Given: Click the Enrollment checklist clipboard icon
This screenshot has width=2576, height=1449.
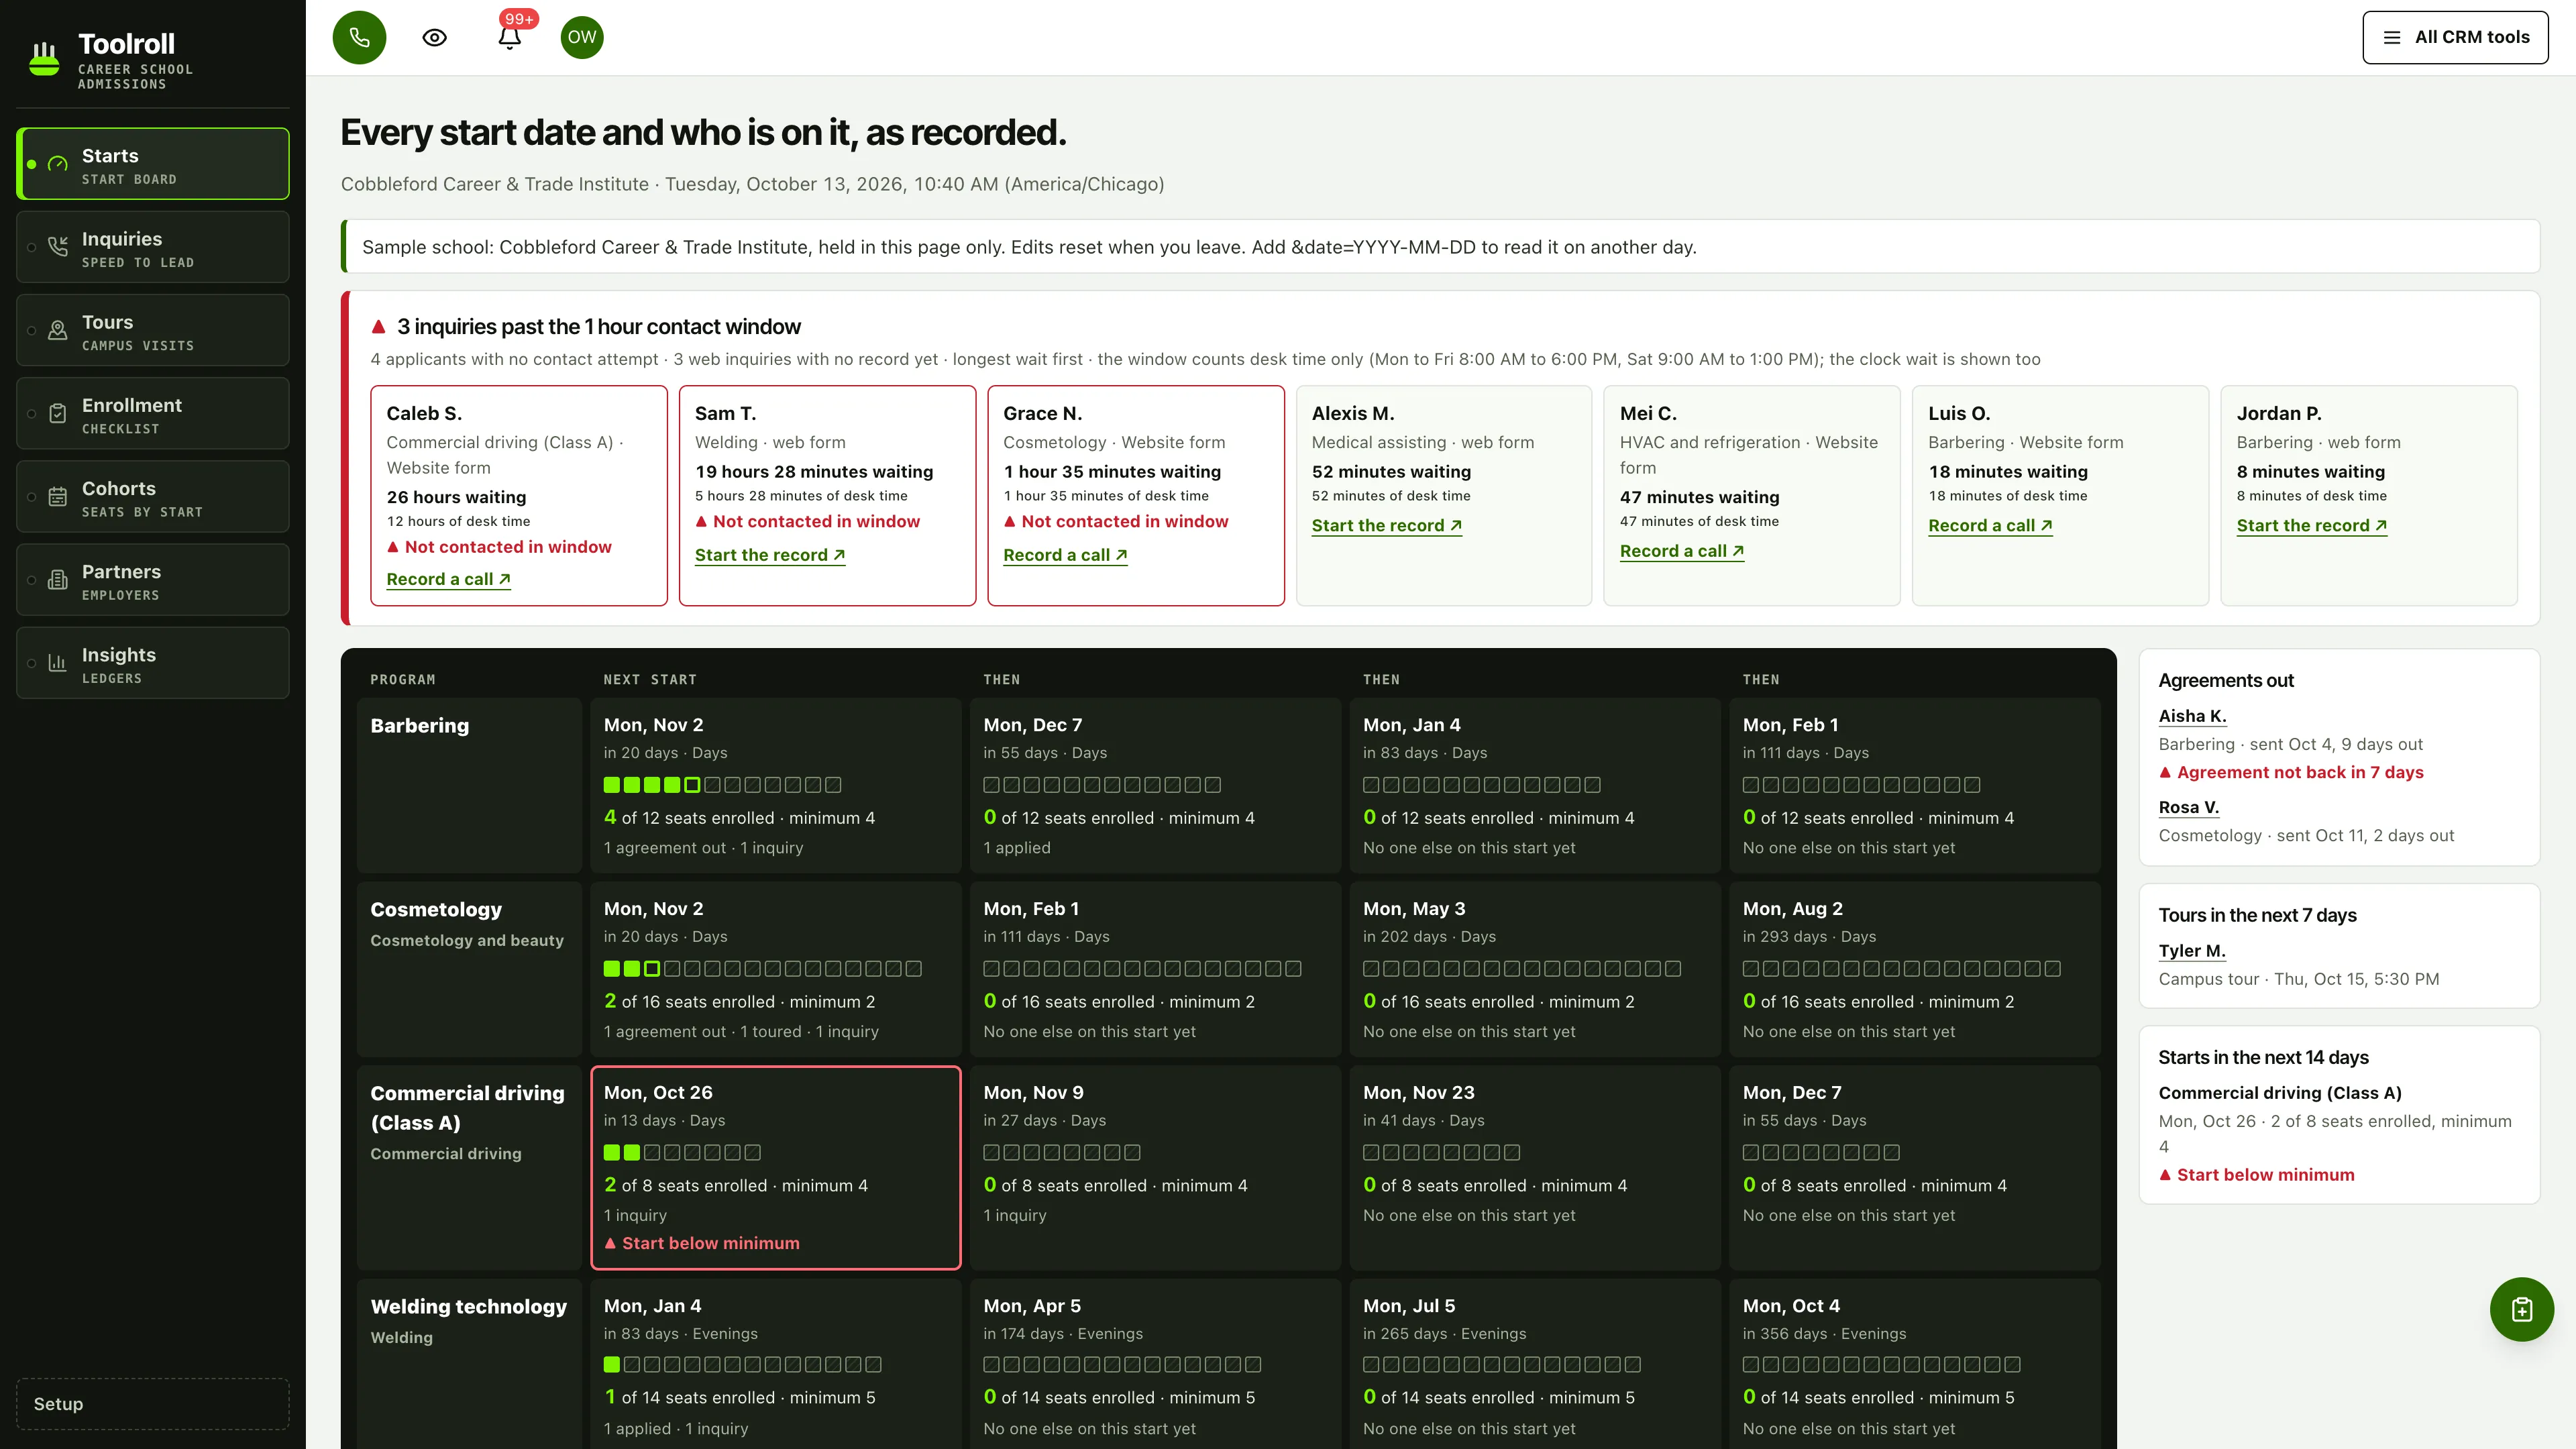Looking at the screenshot, I should pyautogui.click(x=58, y=413).
